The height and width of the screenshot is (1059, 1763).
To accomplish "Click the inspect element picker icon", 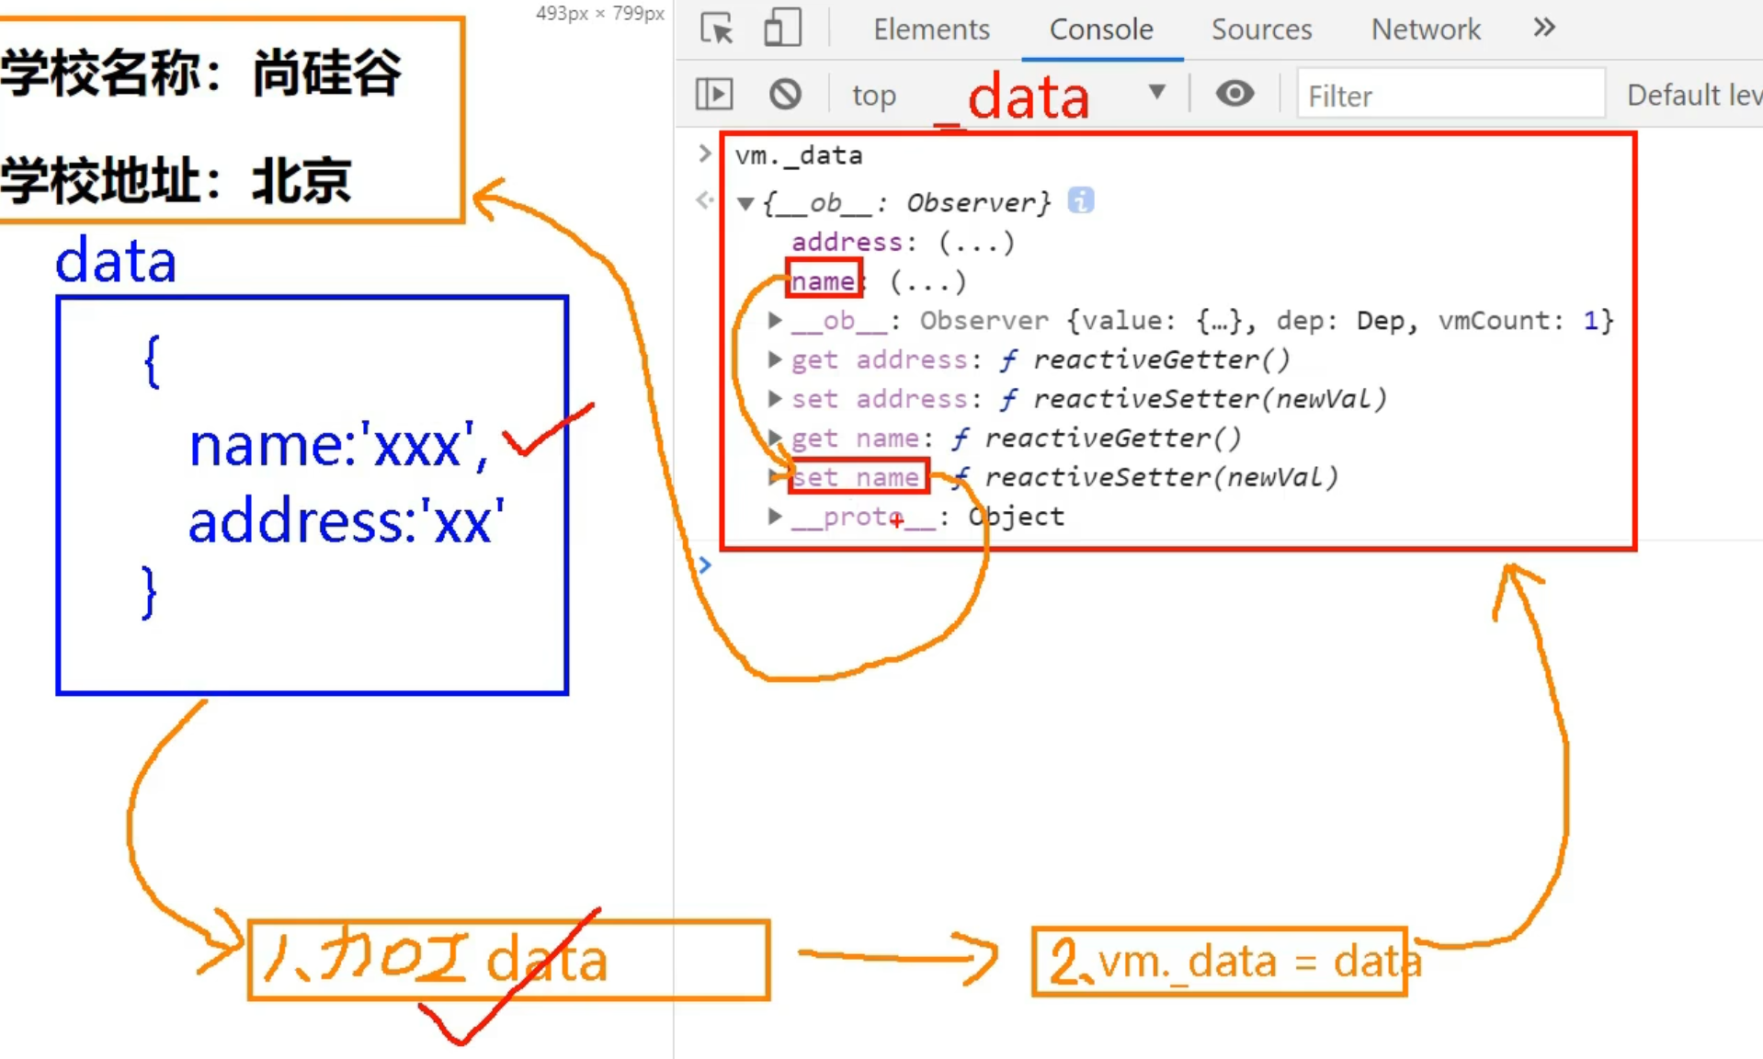I will 717,28.
